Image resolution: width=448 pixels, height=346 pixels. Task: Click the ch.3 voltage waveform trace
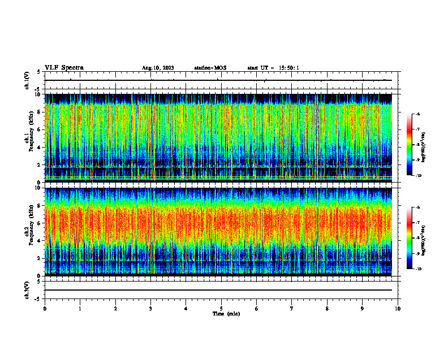[x=218, y=290]
